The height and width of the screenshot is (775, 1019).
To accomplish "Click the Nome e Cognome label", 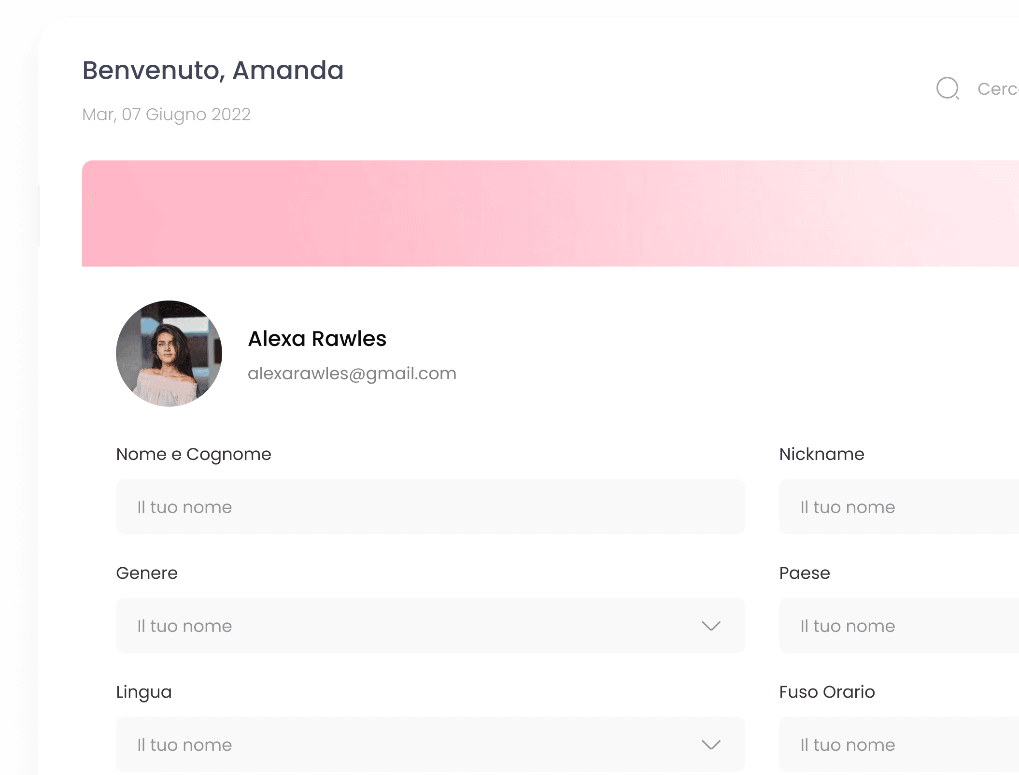I will (194, 454).
